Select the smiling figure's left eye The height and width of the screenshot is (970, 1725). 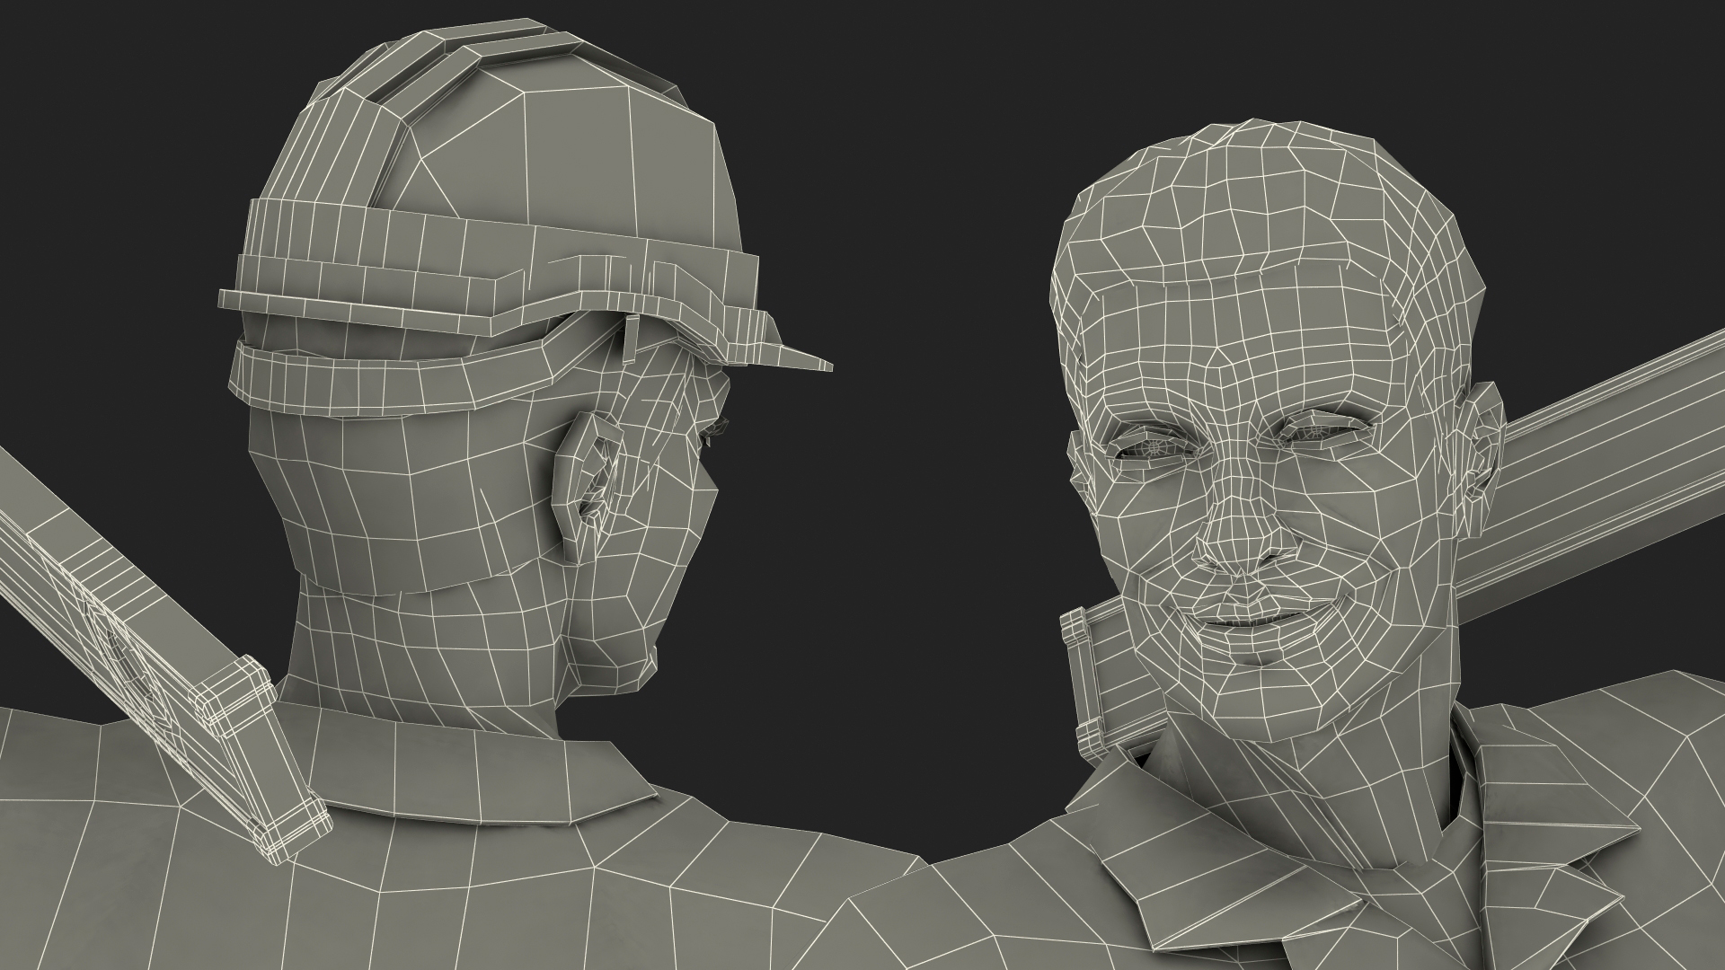pos(1154,446)
